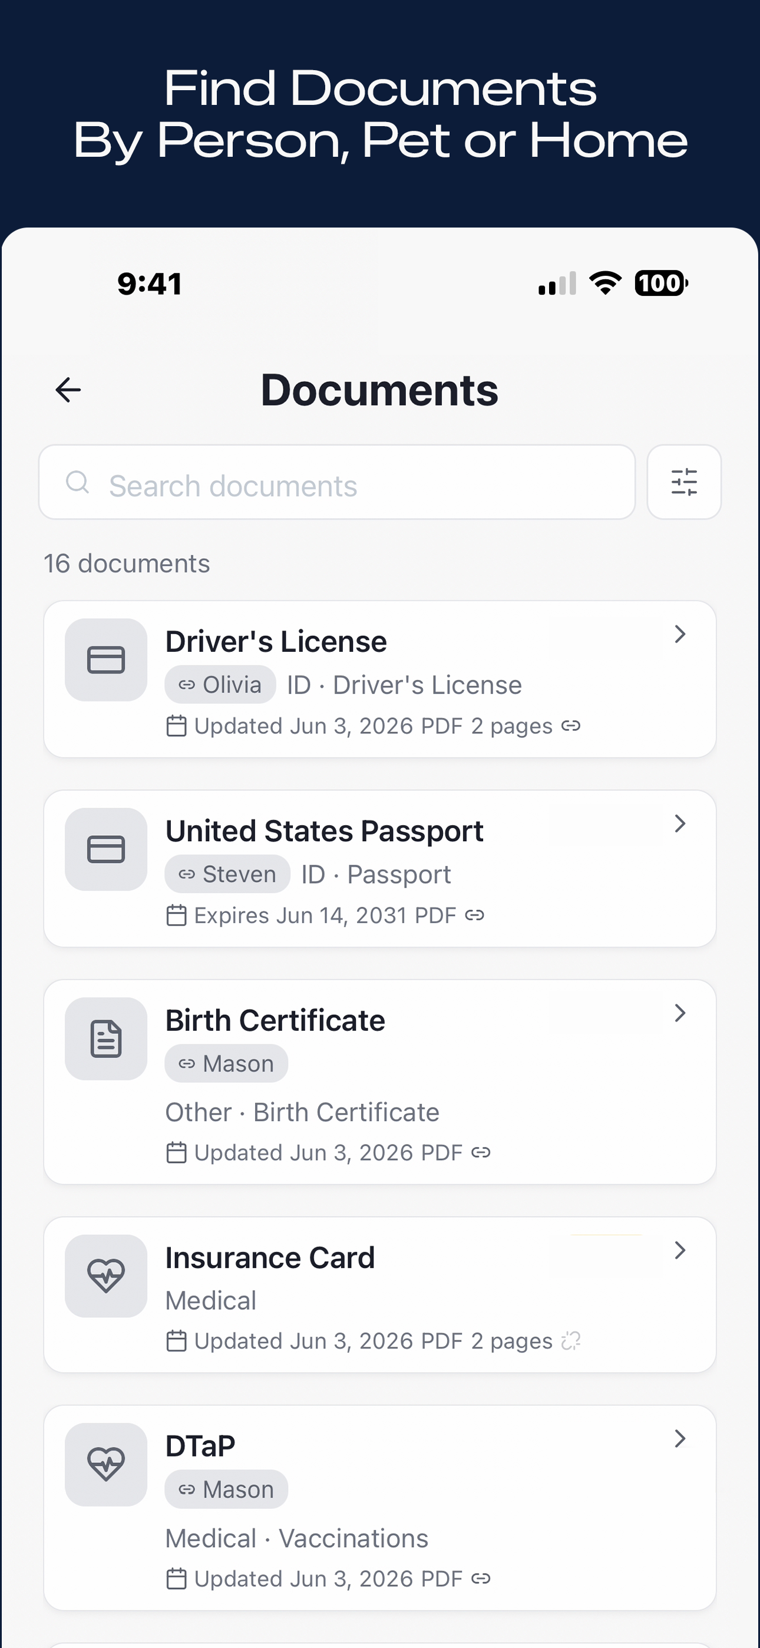Tap the DTaP heart pulse icon

point(106,1464)
